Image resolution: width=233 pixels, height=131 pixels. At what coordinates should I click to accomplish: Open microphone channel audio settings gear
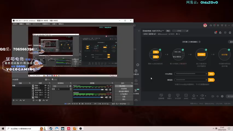tap(110, 90)
